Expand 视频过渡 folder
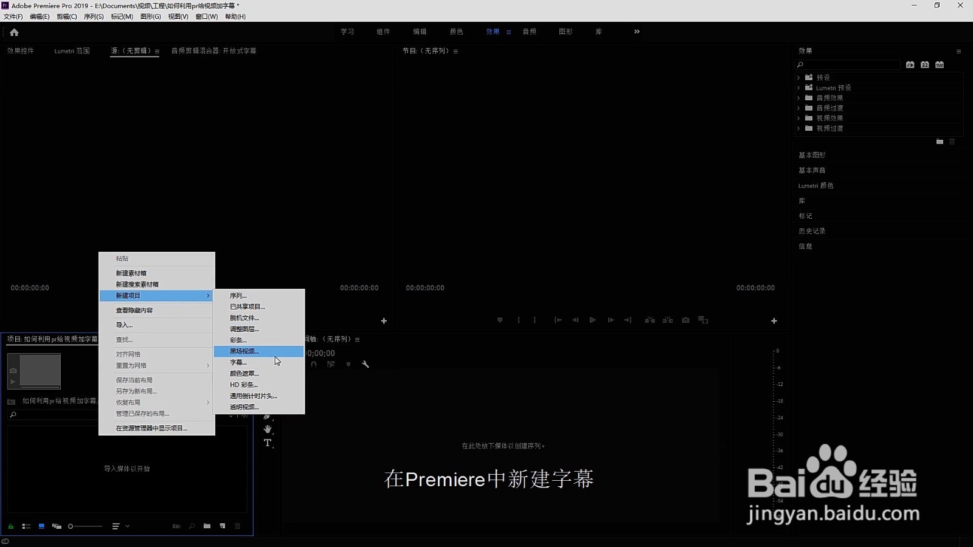Image resolution: width=973 pixels, height=547 pixels. click(798, 128)
